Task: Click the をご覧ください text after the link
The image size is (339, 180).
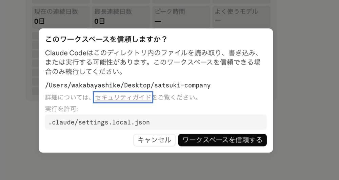Action: (x=176, y=97)
